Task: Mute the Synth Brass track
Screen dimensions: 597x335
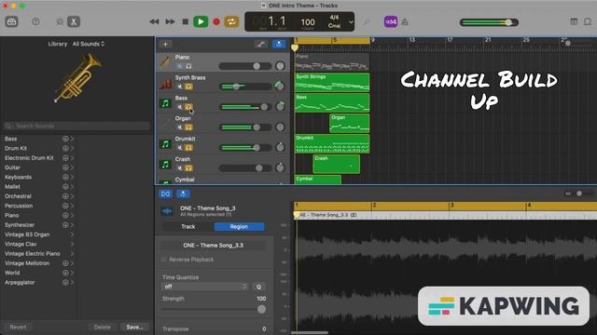Action: click(180, 87)
